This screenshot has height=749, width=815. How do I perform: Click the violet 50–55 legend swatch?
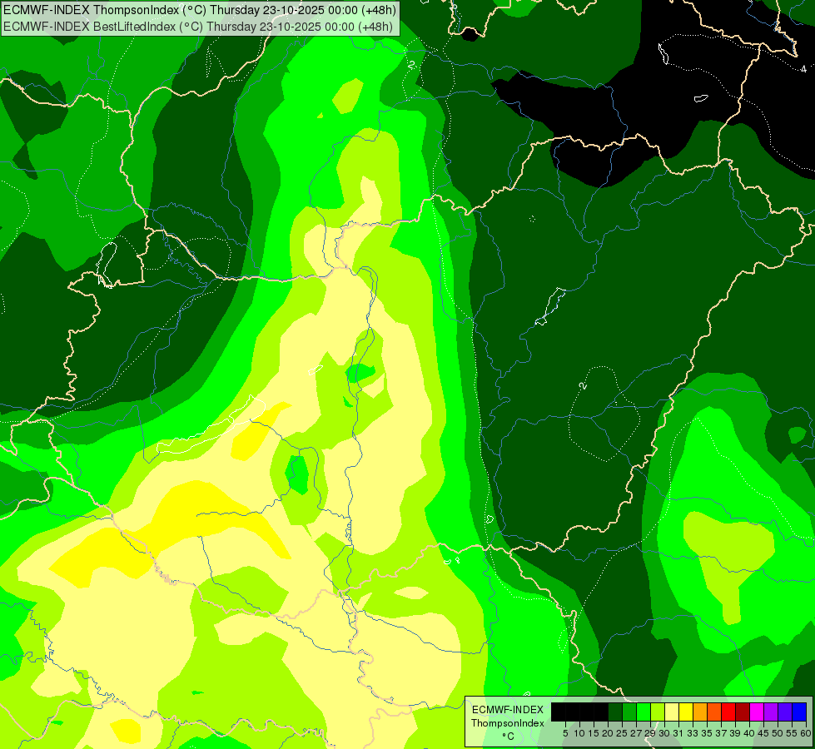[785, 712]
